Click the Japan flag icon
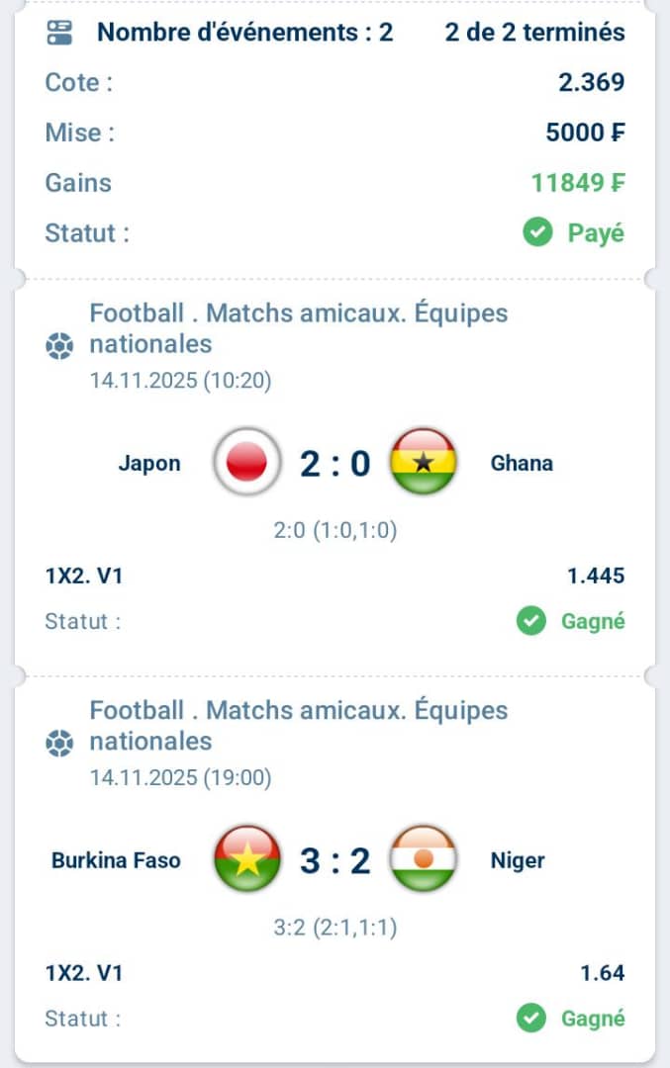This screenshot has width=670, height=1068. (x=246, y=462)
